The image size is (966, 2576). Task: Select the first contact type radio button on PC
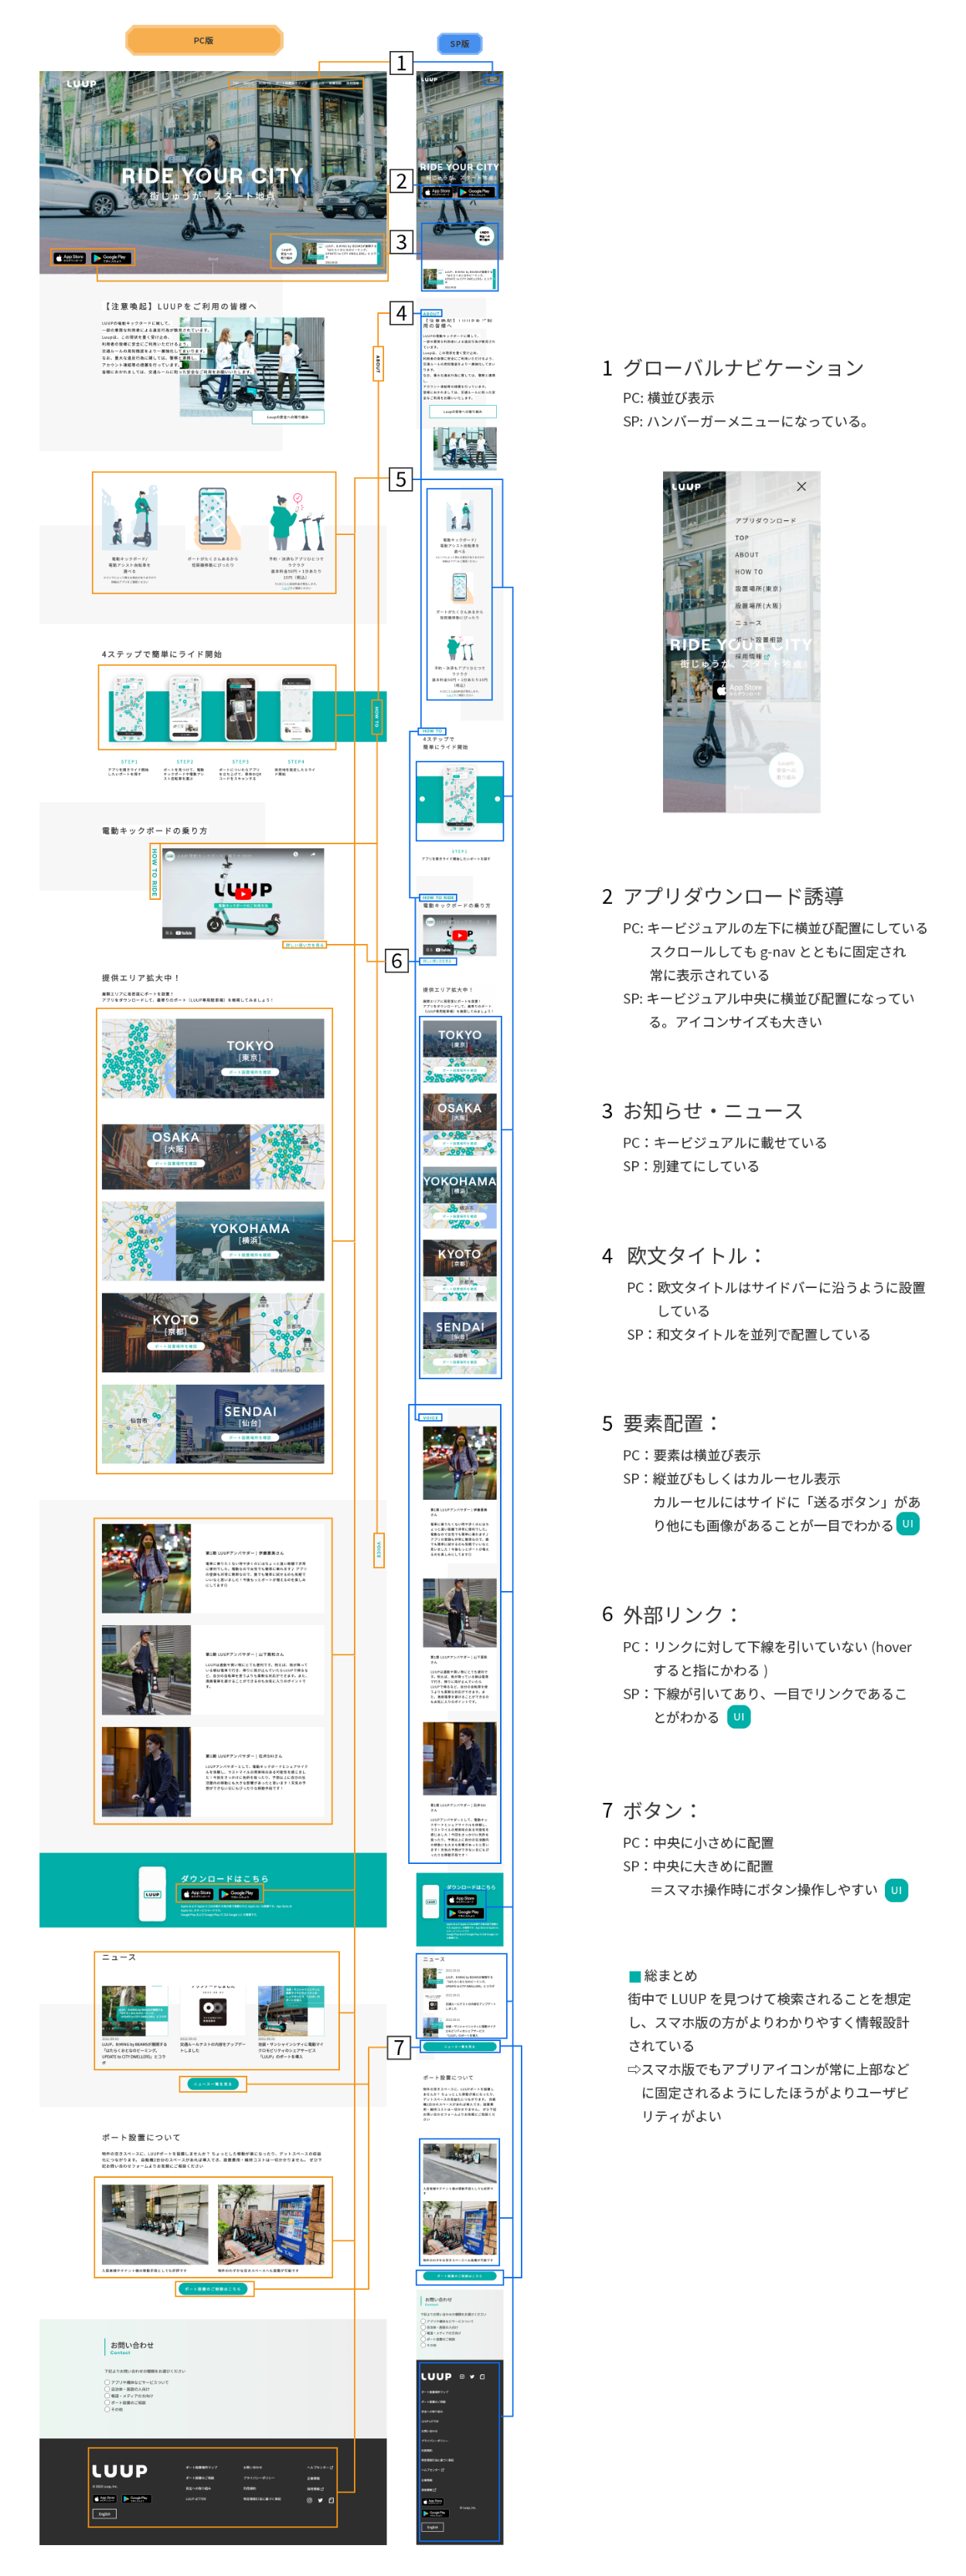(x=107, y=2382)
